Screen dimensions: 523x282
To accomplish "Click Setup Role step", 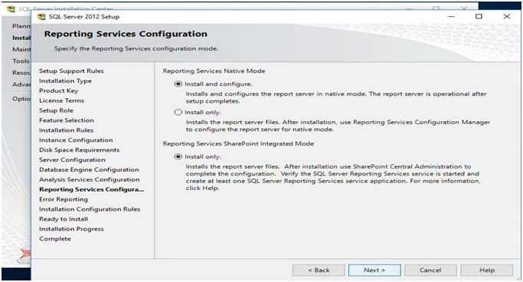I will point(57,110).
